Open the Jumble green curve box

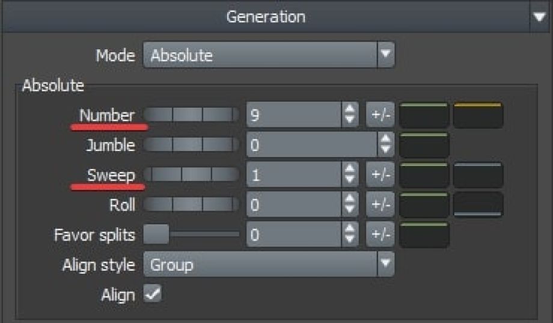(x=424, y=145)
